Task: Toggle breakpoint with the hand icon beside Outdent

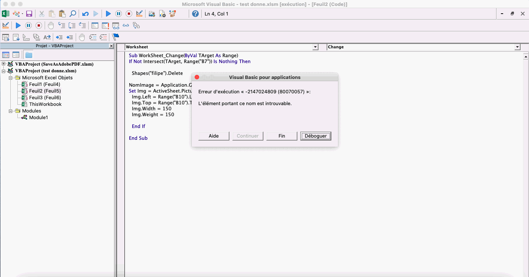Action: 82,37
